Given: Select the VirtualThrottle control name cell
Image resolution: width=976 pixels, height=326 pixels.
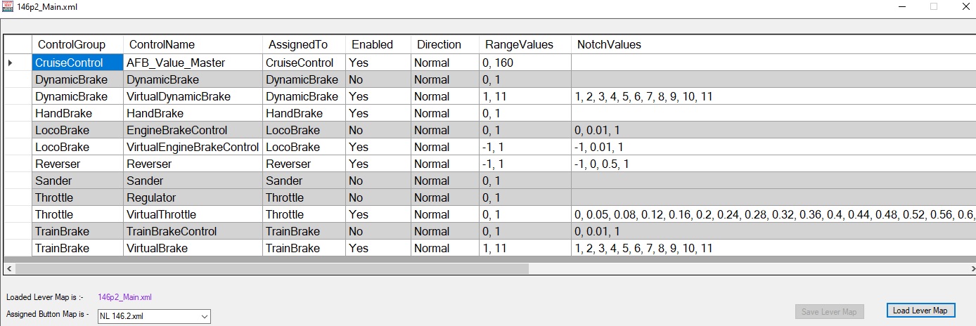Looking at the screenshot, I should [191, 214].
